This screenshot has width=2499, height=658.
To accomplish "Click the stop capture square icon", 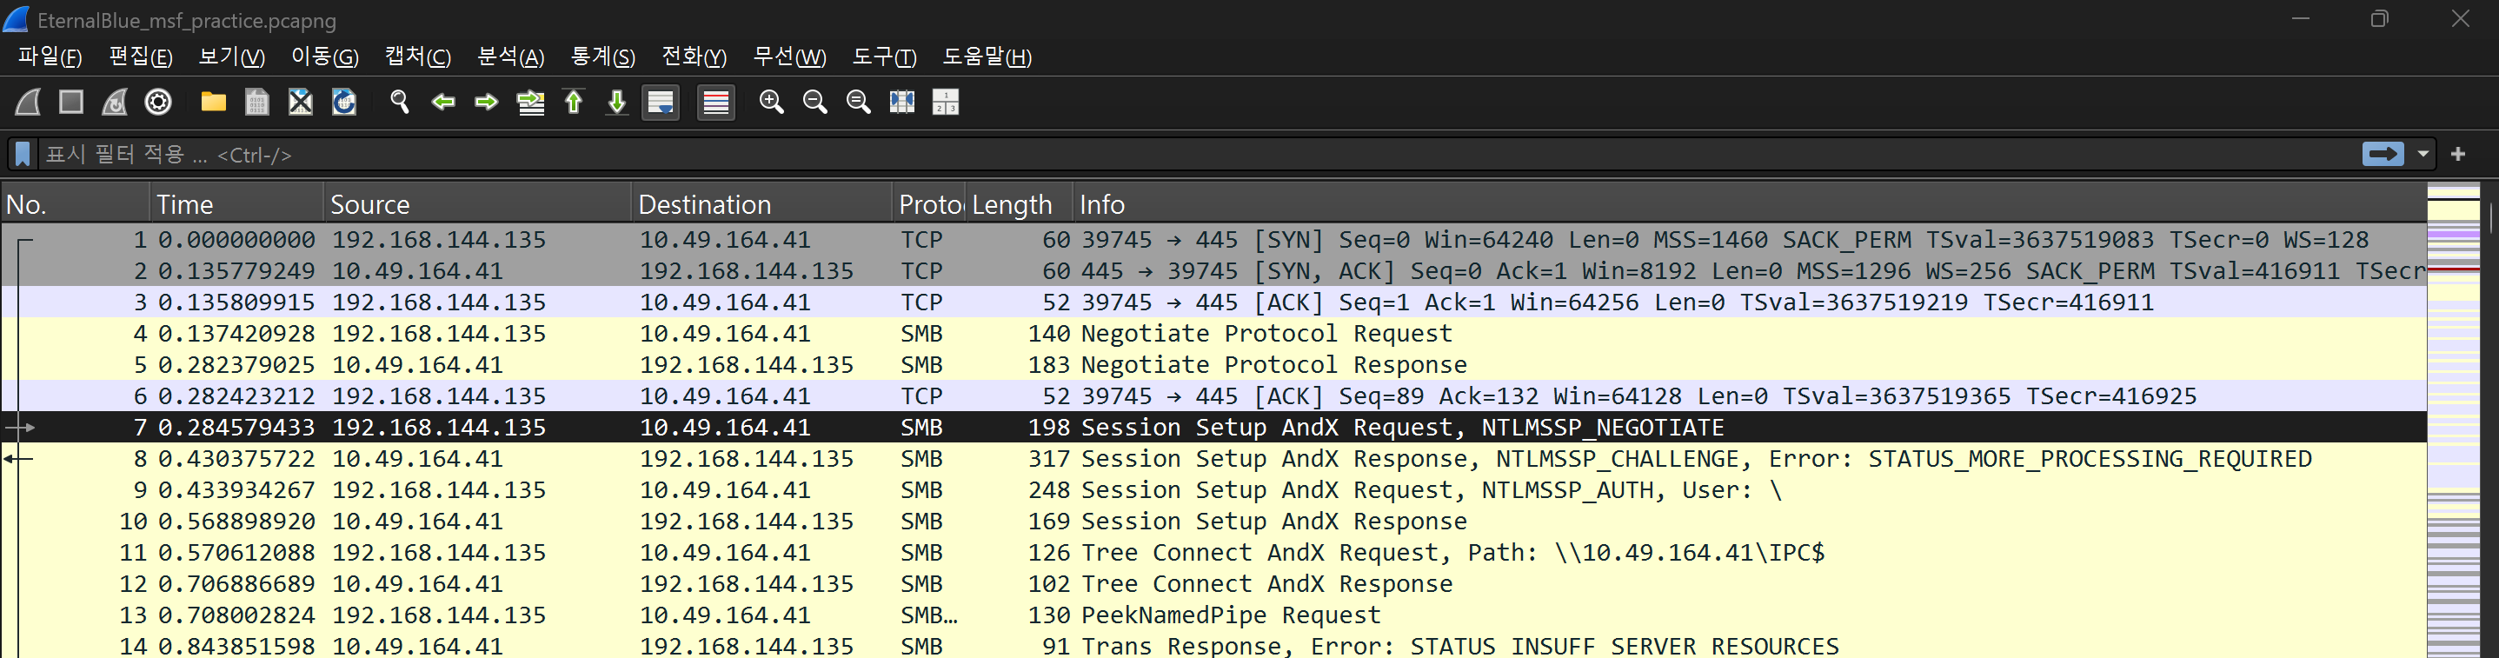I will pyautogui.click(x=70, y=102).
